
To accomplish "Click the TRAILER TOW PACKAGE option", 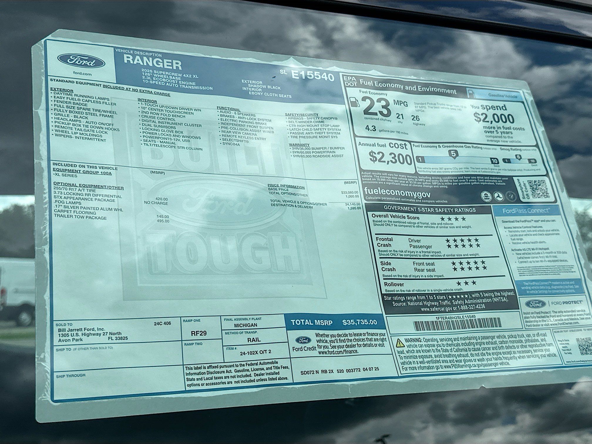I will point(80,218).
